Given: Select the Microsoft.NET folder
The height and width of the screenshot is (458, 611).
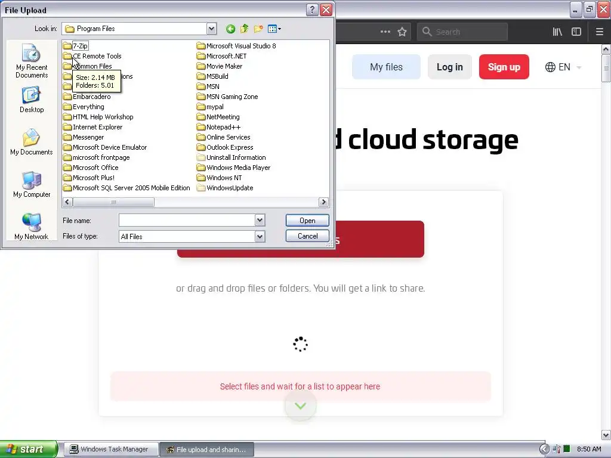Looking at the screenshot, I should (x=222, y=56).
